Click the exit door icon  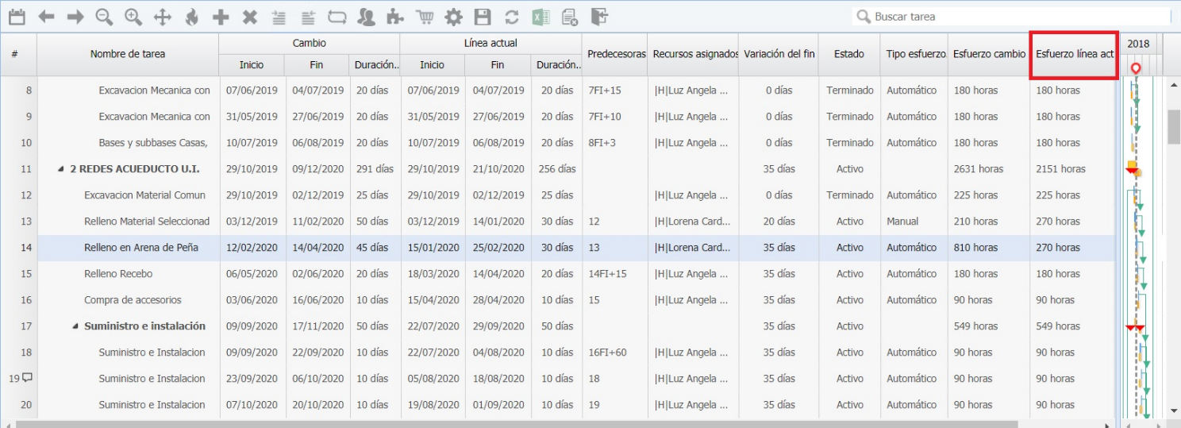599,16
